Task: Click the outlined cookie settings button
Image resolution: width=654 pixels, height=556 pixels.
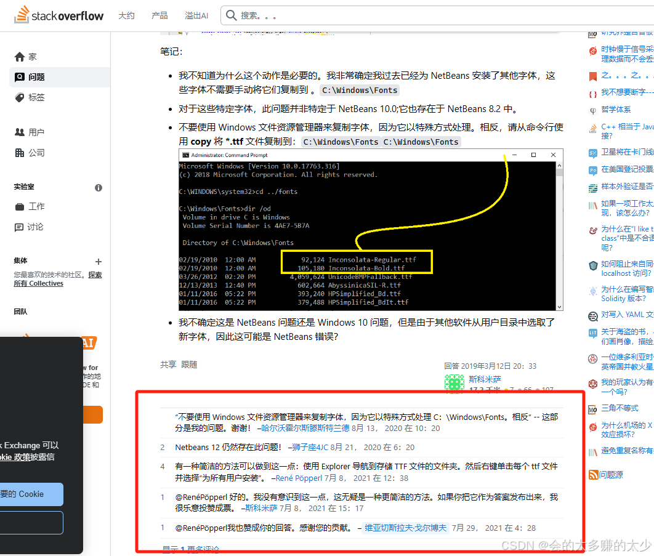Action: click(30, 523)
